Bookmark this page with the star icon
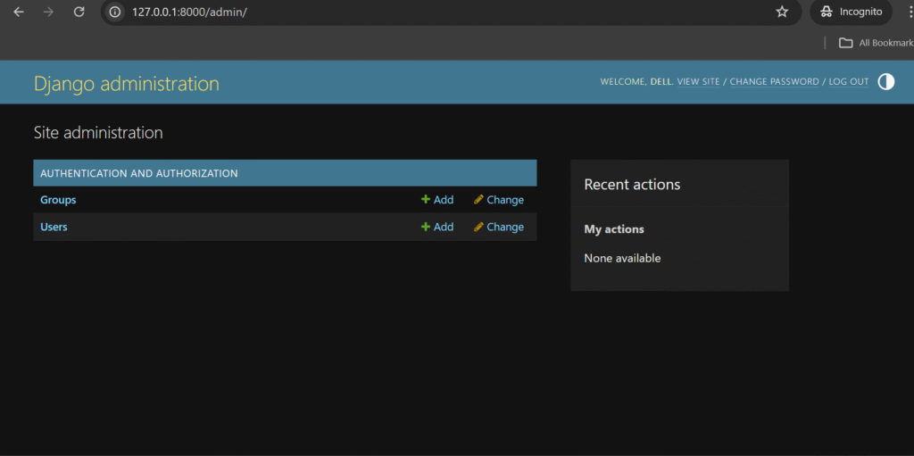Viewport: 914px width, 456px height. (782, 12)
